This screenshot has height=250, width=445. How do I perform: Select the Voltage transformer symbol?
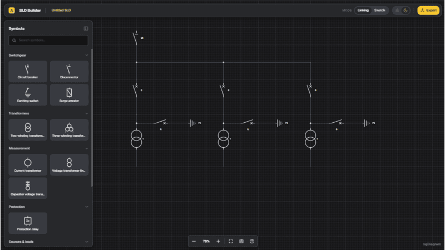click(x=69, y=164)
